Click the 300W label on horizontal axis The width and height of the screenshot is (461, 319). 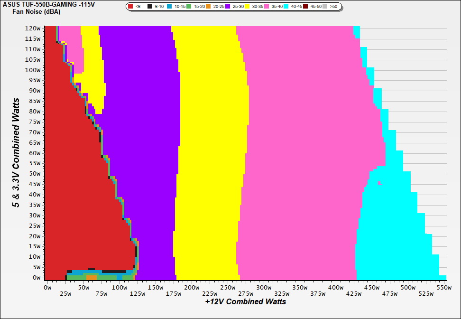click(x=263, y=288)
